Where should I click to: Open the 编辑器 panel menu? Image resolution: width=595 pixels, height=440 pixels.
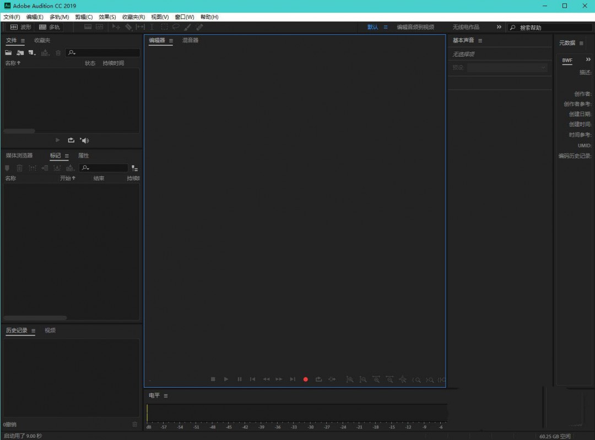[x=171, y=41]
